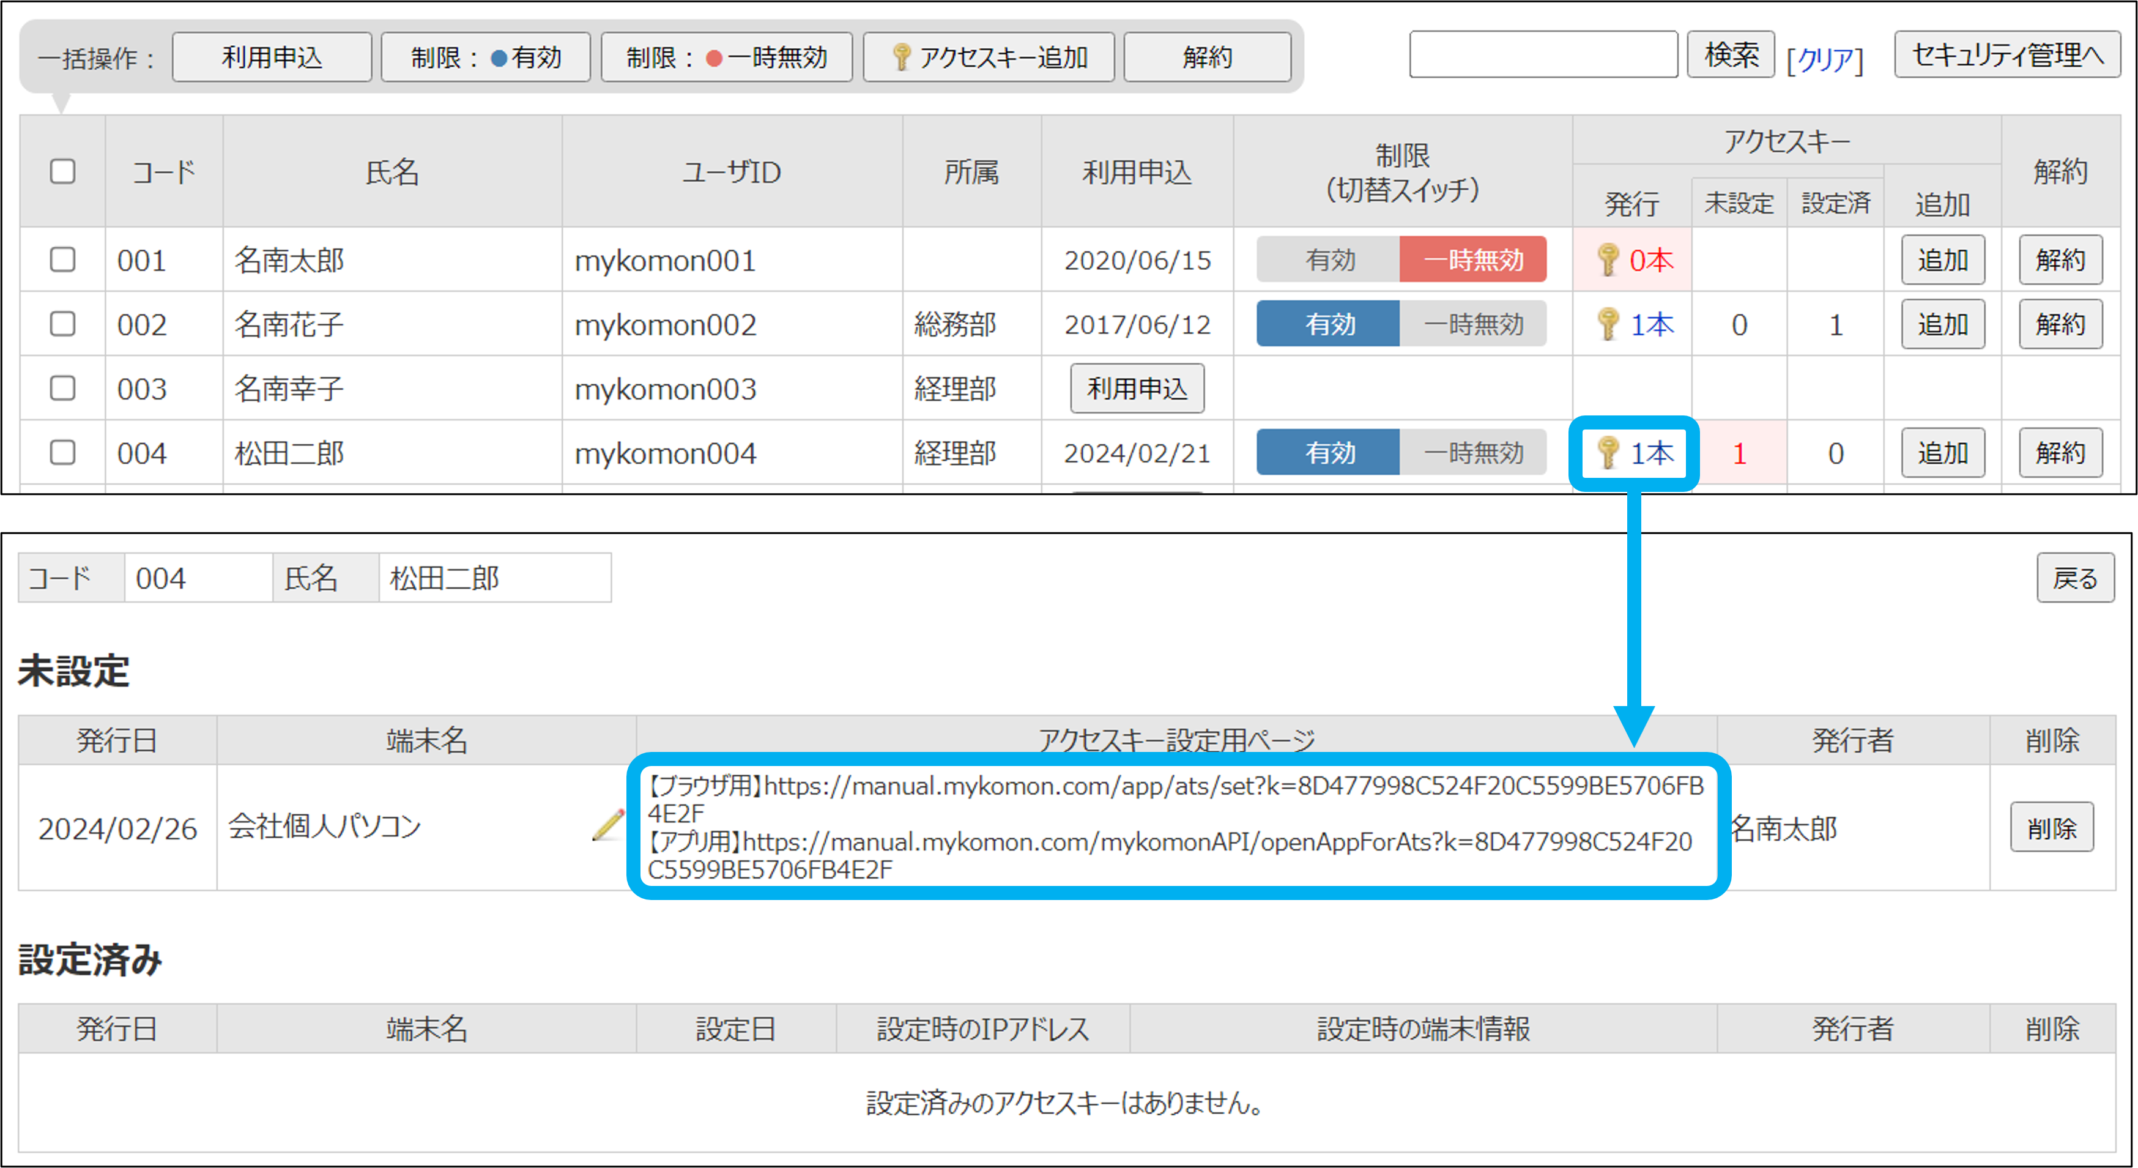Click inside the search text field

pos(1543,56)
